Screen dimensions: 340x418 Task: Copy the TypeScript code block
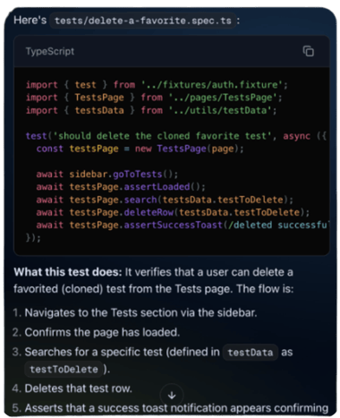(308, 51)
